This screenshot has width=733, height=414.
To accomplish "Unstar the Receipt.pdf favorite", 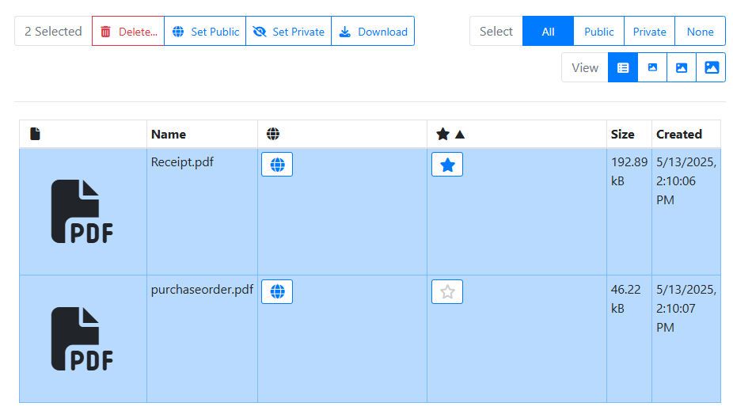I will (x=447, y=165).
